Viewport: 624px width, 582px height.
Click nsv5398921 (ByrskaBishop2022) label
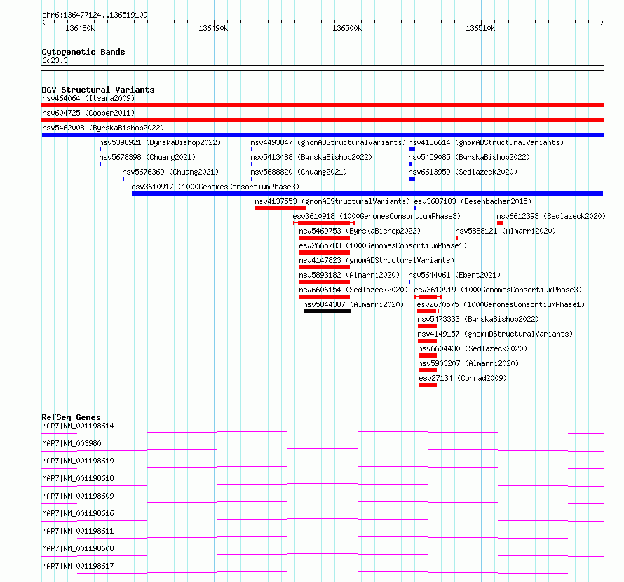(x=160, y=142)
